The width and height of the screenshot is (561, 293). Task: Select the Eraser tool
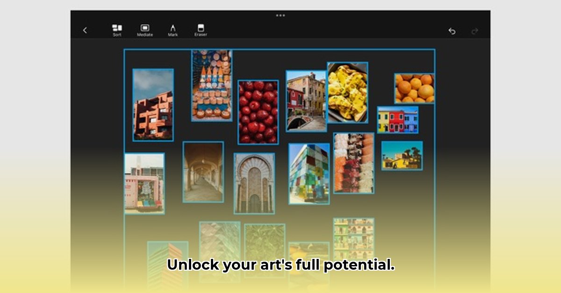click(x=201, y=30)
